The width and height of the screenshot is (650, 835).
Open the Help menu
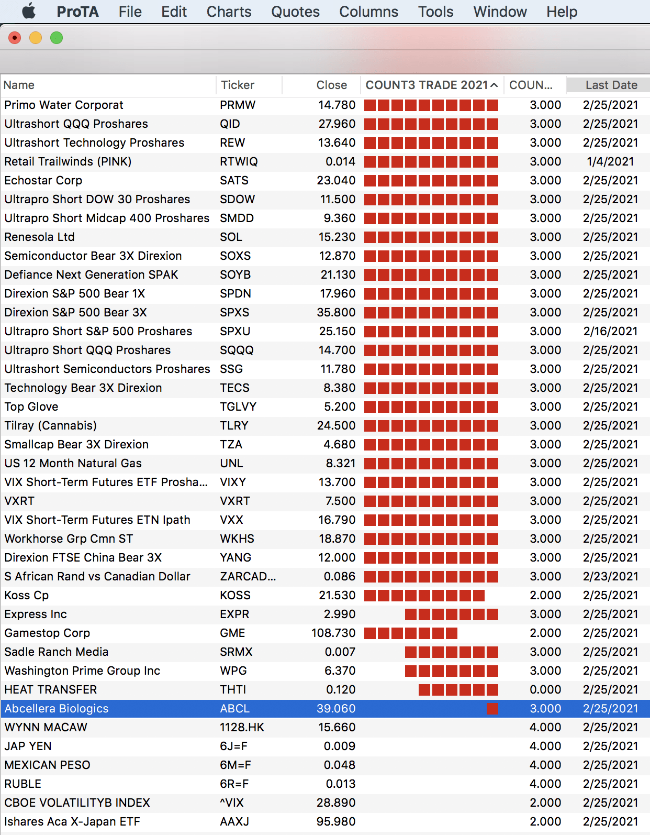(x=562, y=12)
